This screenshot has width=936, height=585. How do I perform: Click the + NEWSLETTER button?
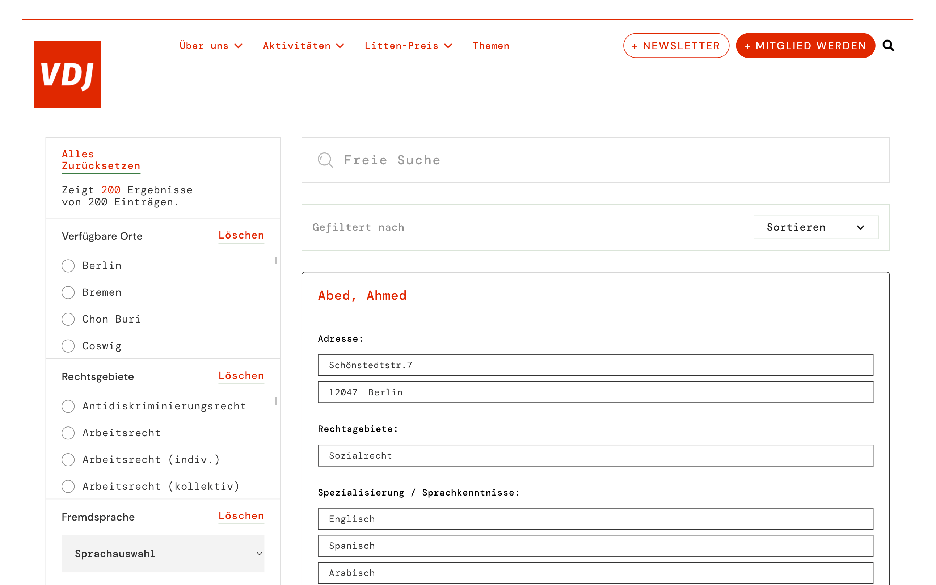click(676, 46)
